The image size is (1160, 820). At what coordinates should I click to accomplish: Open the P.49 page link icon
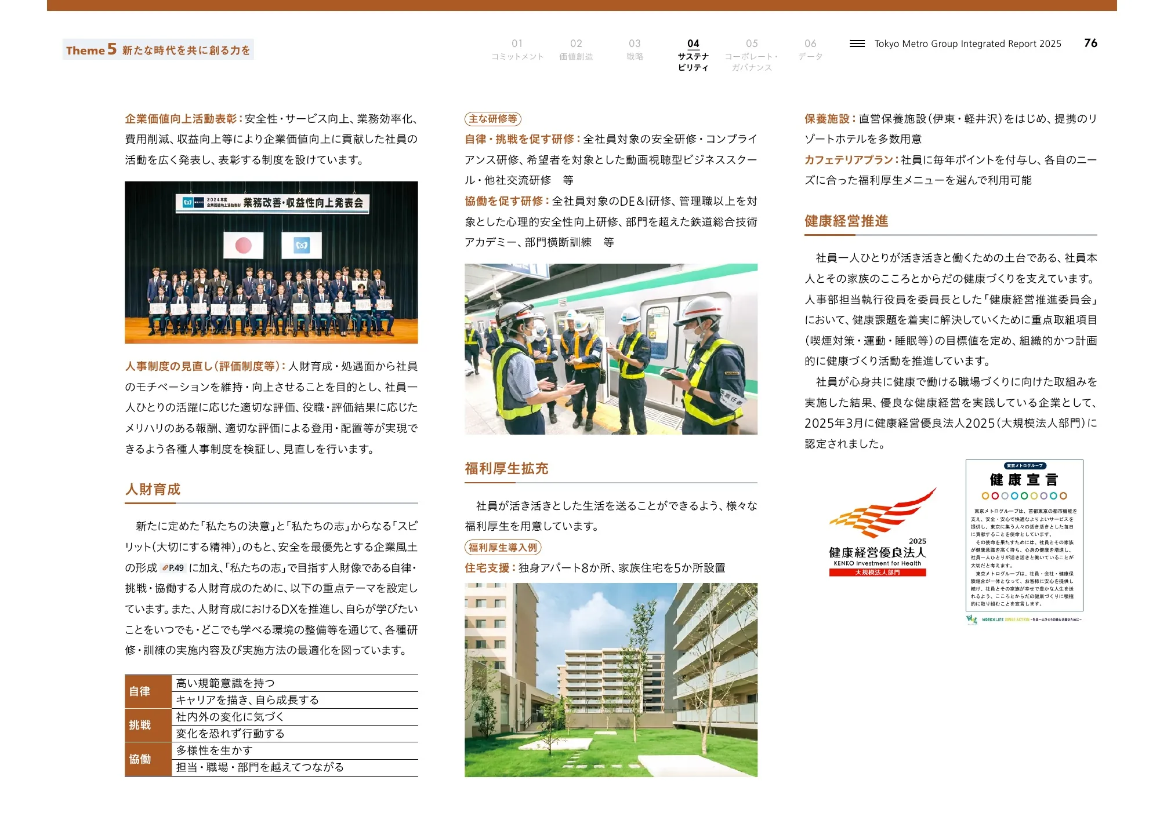point(173,568)
